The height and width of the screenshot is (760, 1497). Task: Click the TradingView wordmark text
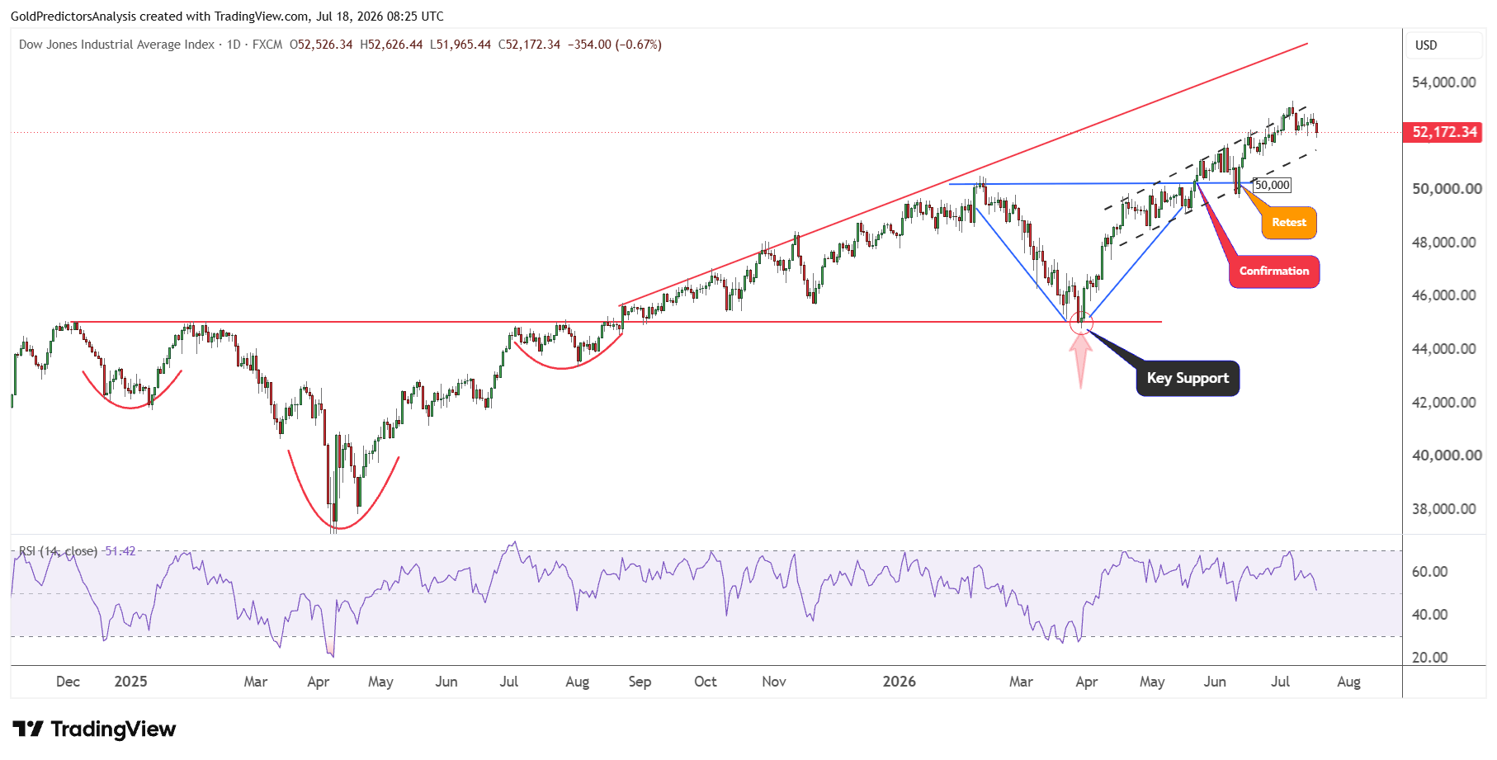click(113, 729)
